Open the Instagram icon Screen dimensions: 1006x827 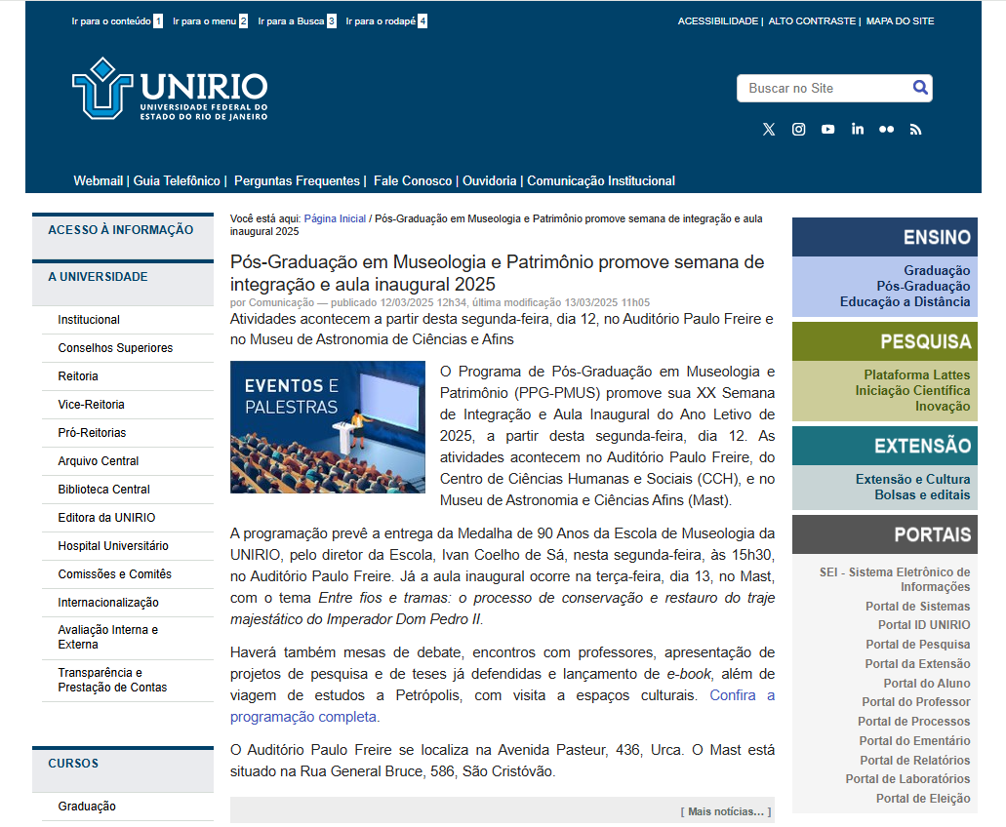798,130
